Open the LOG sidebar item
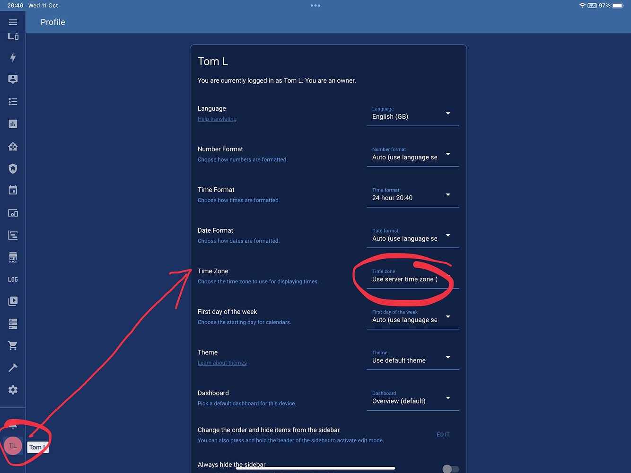 13,279
